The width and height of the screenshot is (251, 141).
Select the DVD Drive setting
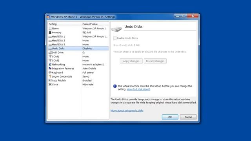click(x=78, y=52)
